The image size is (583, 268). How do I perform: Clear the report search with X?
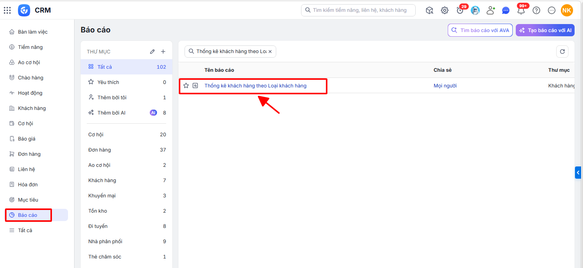point(270,52)
